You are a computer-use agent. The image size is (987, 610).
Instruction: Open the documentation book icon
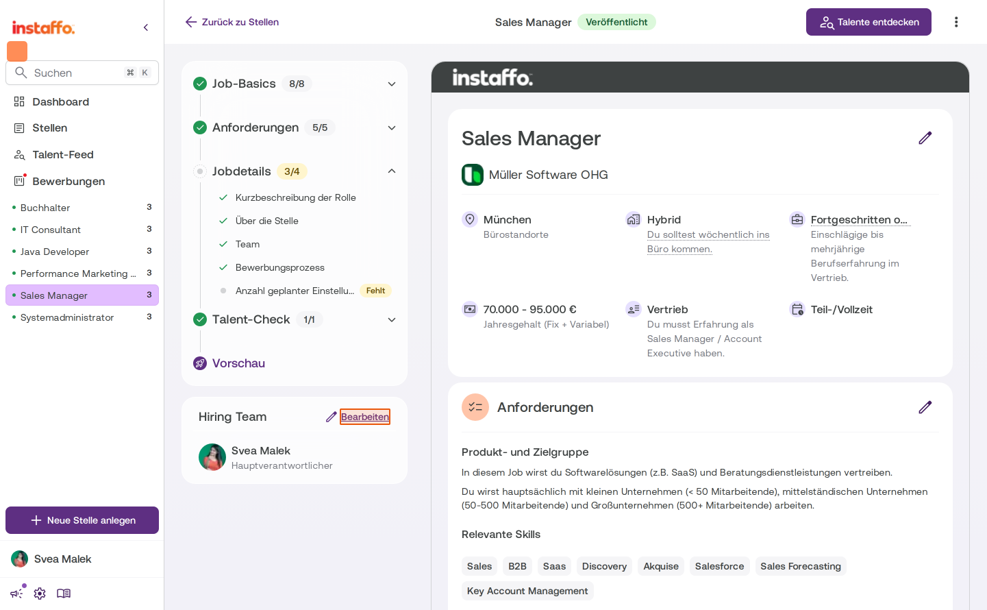(x=64, y=594)
